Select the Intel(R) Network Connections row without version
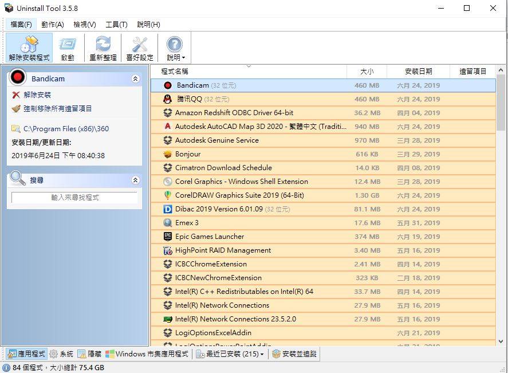Image resolution: width=508 pixels, height=373 pixels. click(x=323, y=305)
